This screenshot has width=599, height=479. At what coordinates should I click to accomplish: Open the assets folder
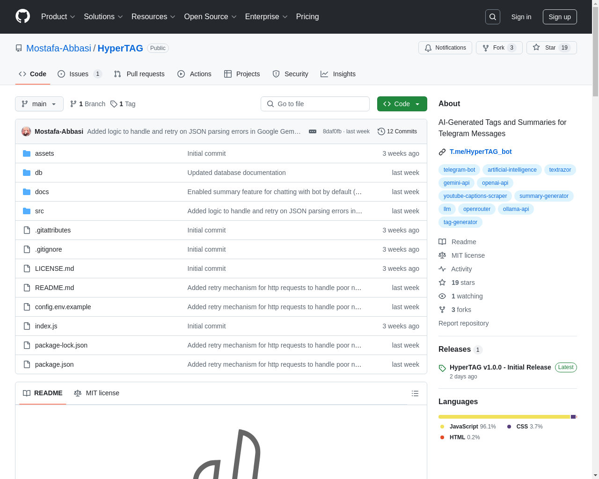click(x=44, y=153)
